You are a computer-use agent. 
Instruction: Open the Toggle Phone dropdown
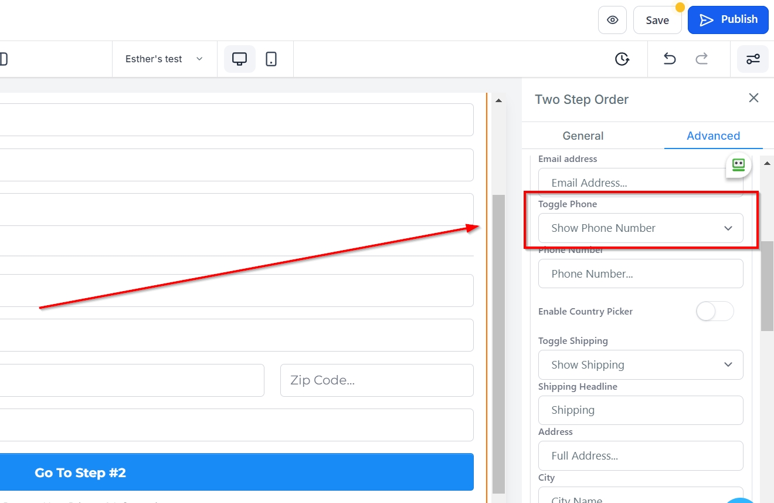(x=640, y=228)
